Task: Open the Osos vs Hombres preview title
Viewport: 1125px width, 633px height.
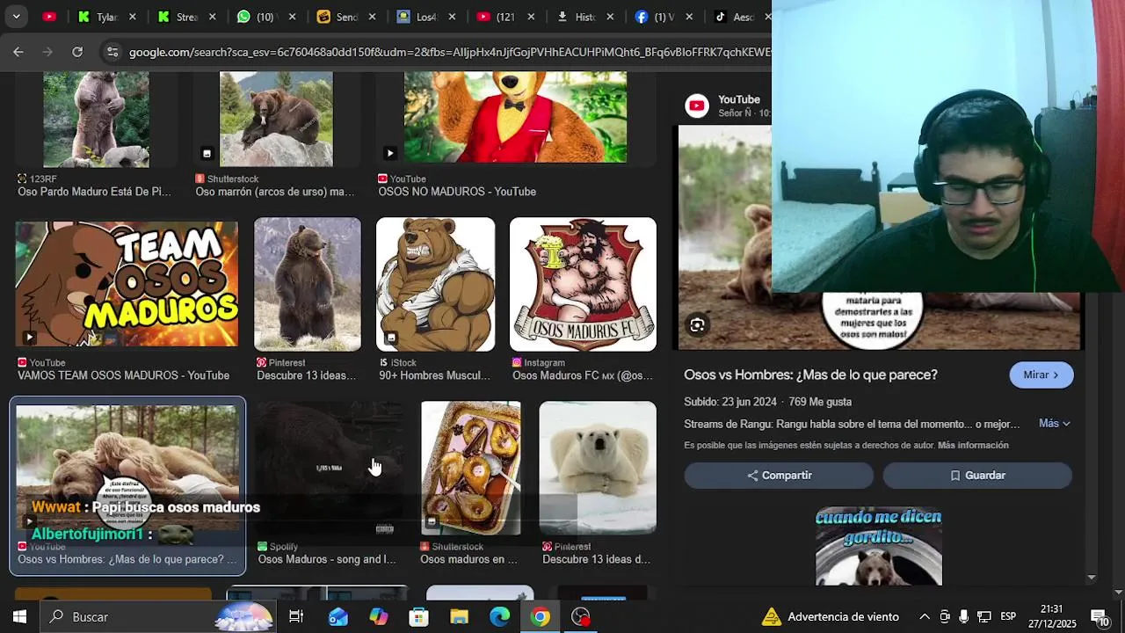Action: click(x=810, y=375)
